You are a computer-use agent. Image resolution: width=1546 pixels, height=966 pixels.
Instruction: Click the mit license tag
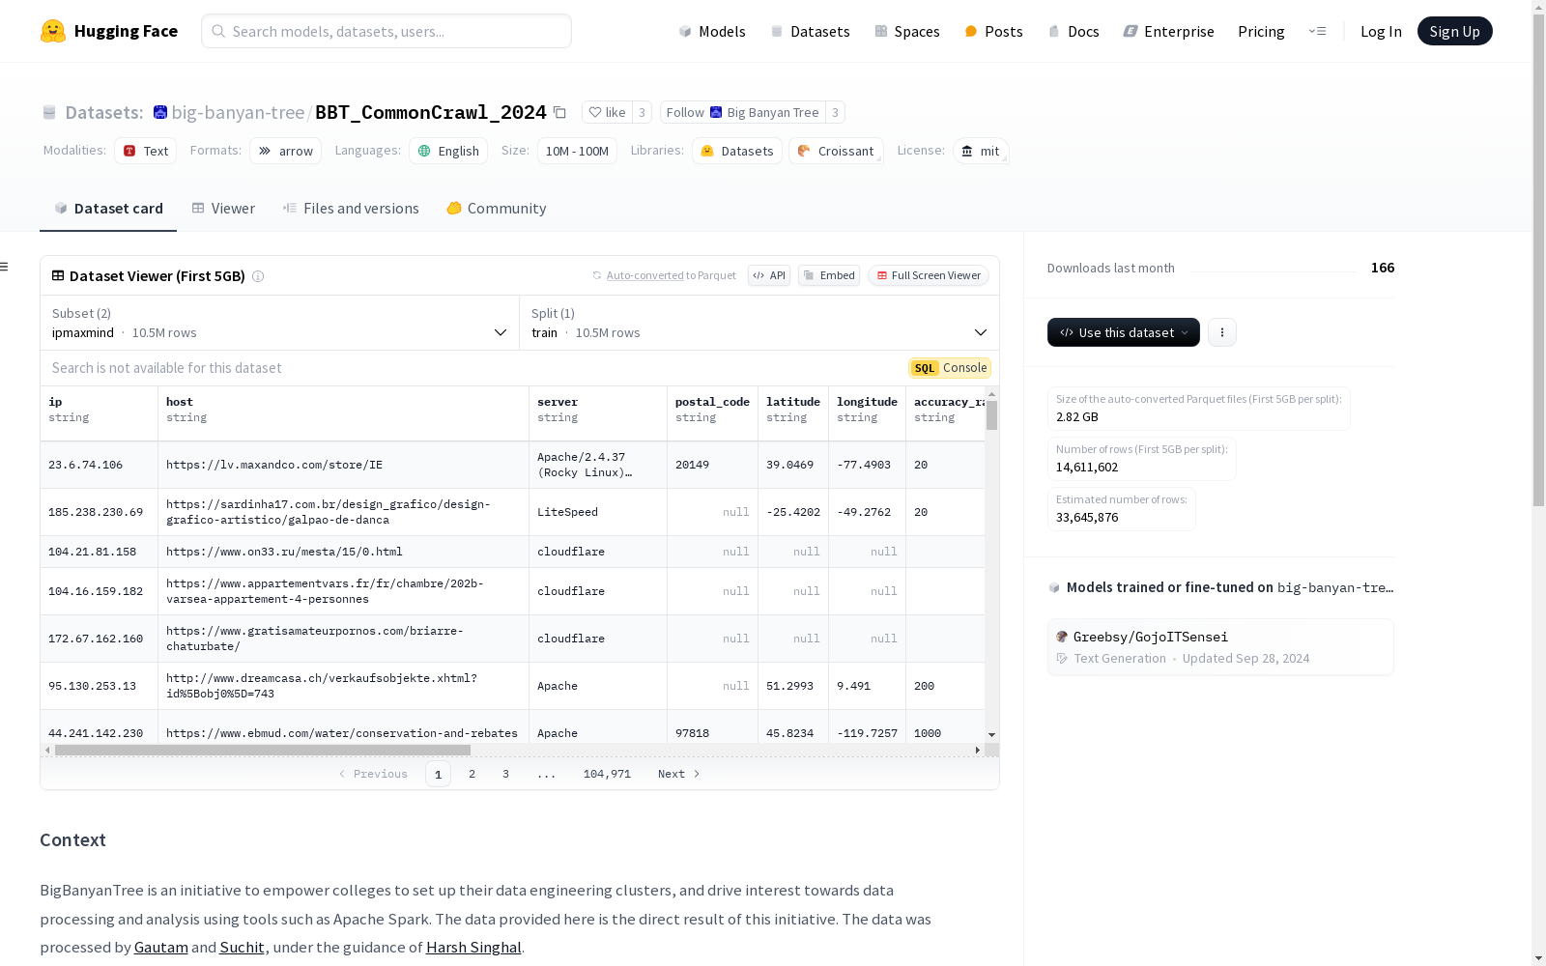pos(981,151)
